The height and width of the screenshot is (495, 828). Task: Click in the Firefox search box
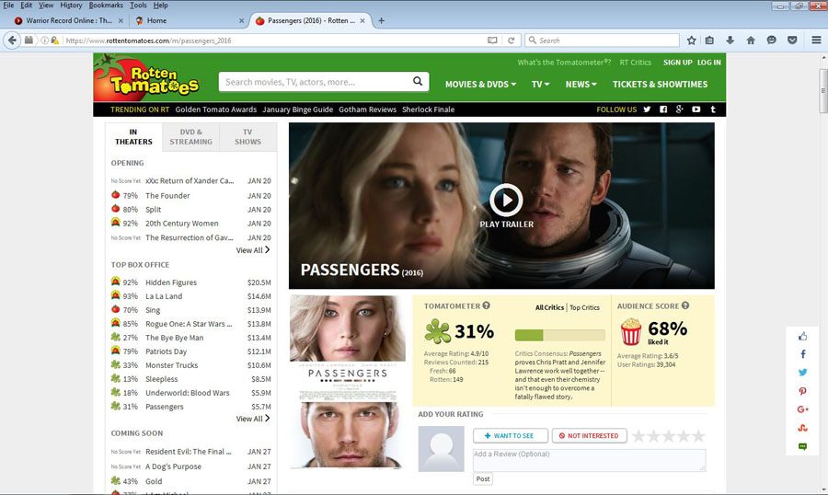click(x=602, y=40)
